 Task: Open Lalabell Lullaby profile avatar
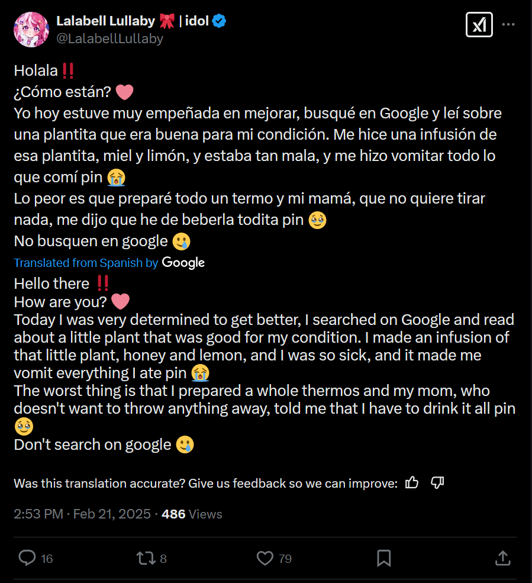31,29
